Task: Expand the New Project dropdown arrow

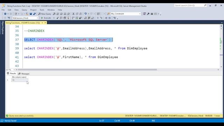Action: pos(19,14)
